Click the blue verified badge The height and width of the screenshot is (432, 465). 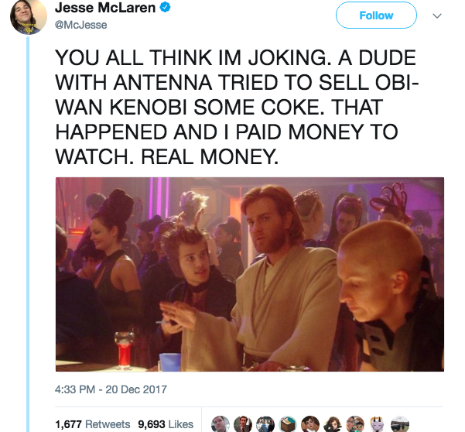coord(165,8)
